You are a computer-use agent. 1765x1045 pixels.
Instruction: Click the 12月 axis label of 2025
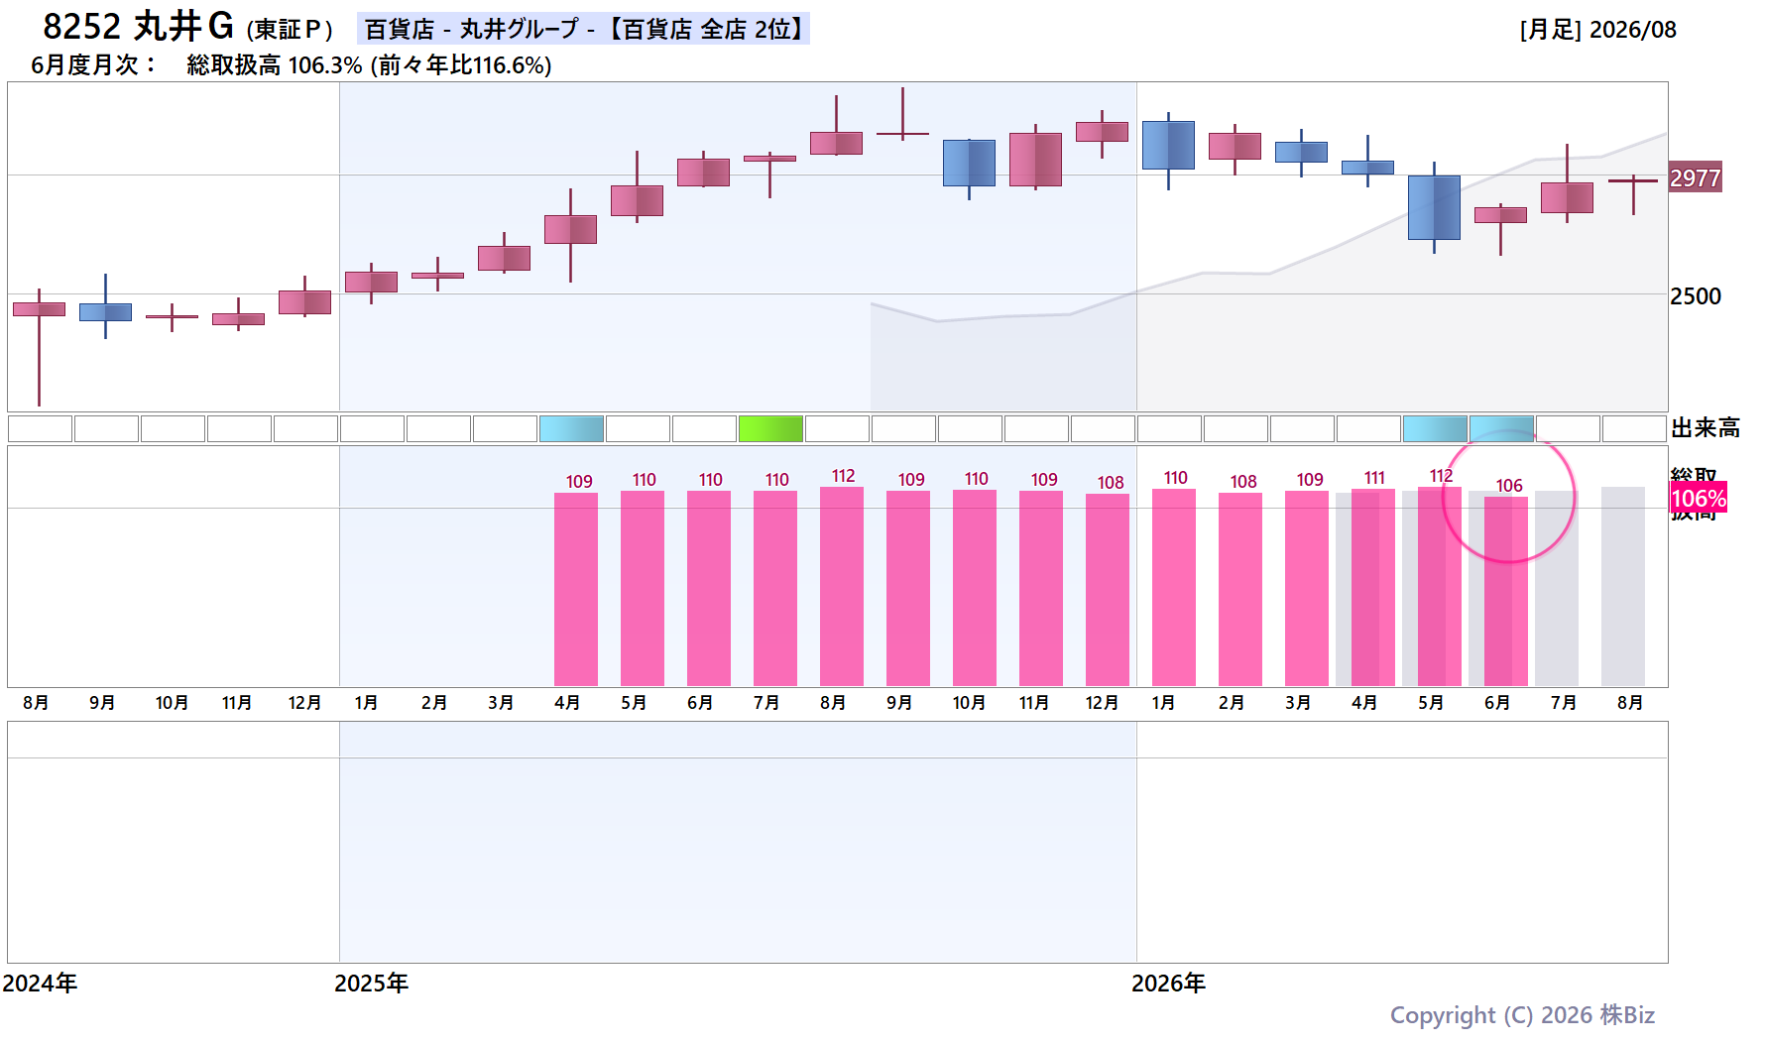click(1102, 703)
